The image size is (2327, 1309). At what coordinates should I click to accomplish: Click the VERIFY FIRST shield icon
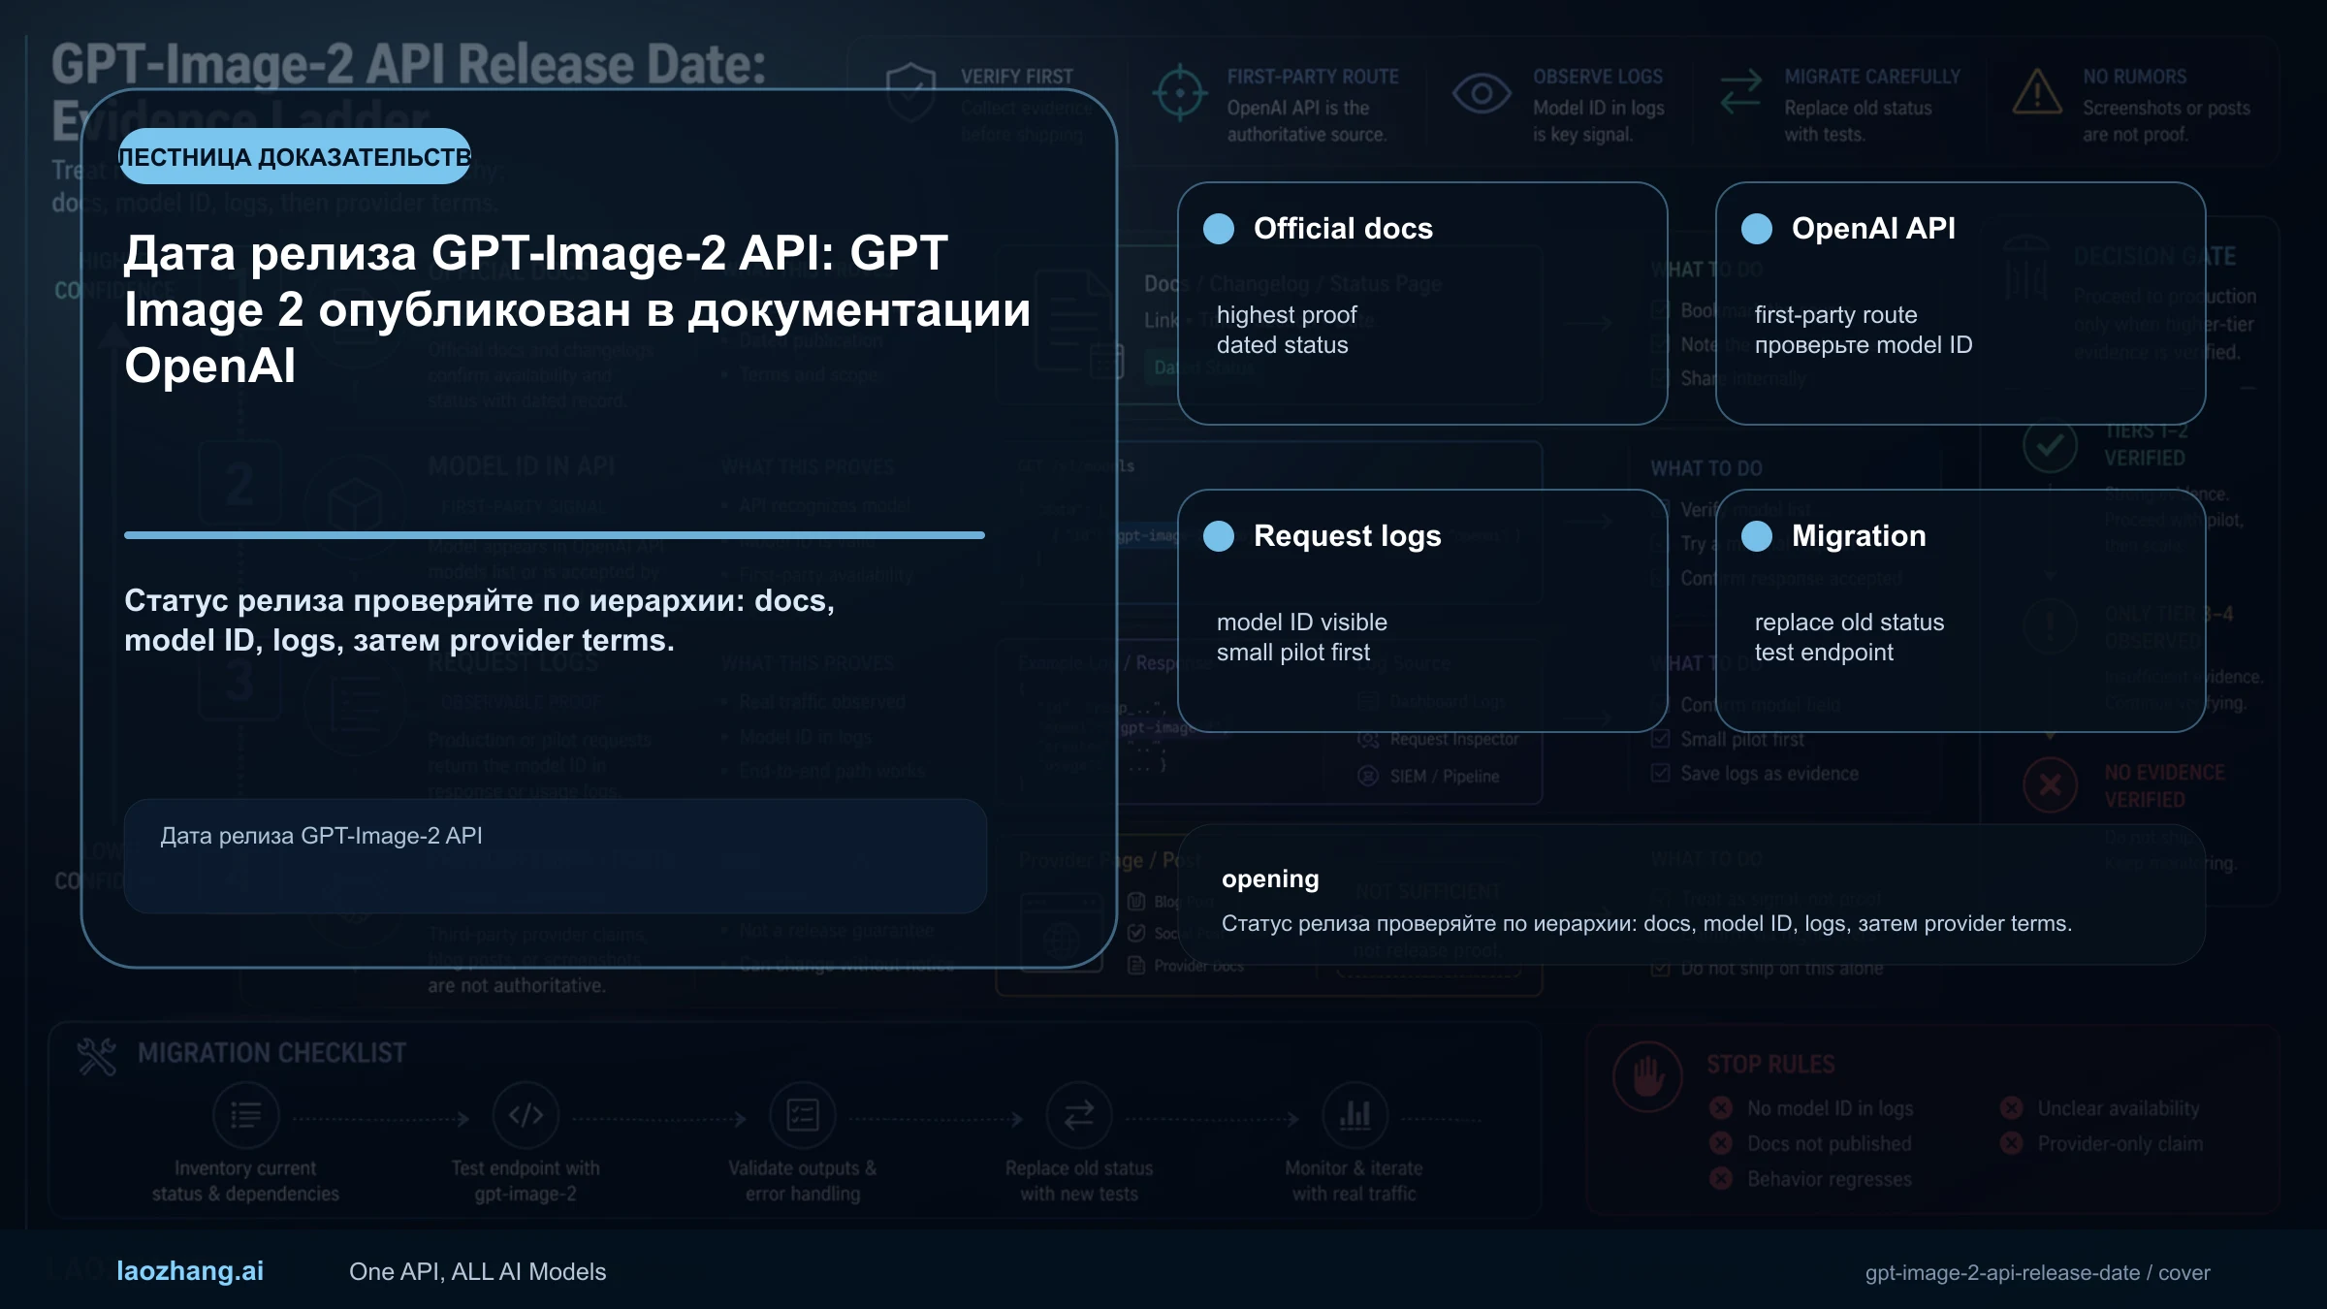click(x=910, y=92)
